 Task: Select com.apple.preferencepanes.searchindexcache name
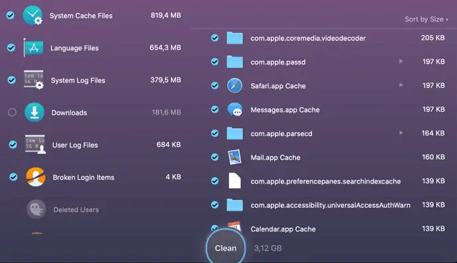tap(326, 181)
